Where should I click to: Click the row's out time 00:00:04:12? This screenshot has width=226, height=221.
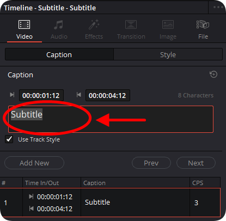[x=54, y=209]
